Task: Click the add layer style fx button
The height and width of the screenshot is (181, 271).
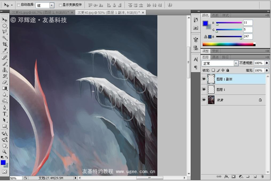Action: click(226, 176)
